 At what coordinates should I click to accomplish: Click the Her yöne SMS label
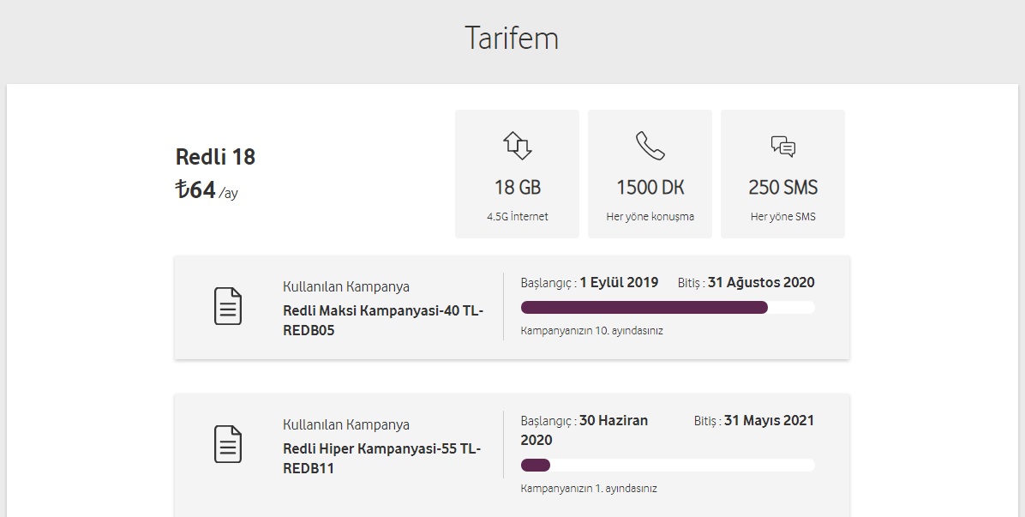782,216
